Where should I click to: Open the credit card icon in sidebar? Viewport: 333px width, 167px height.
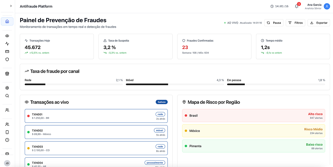(7, 51)
